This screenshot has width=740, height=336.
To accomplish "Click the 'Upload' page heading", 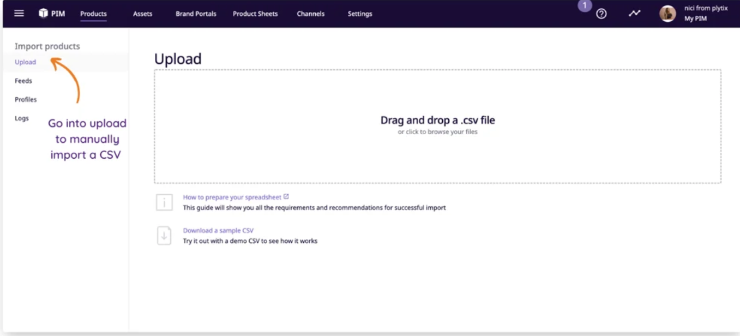I will (x=178, y=59).
